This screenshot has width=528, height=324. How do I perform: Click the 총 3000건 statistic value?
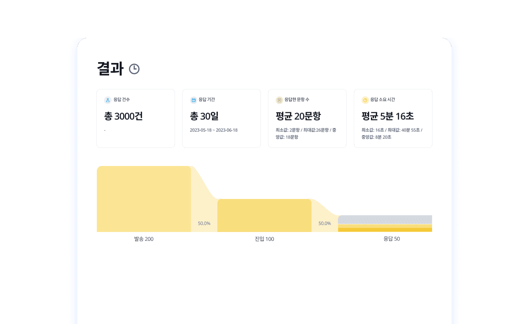click(123, 116)
